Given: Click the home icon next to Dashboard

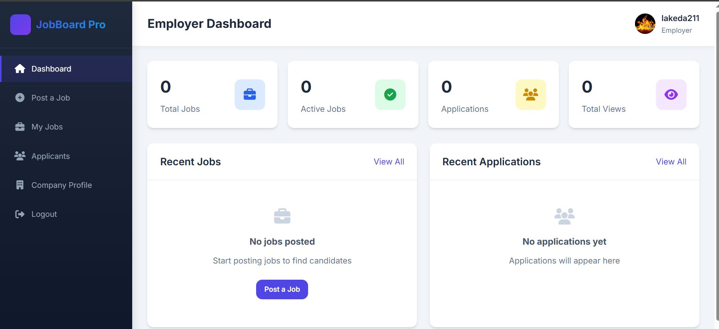Looking at the screenshot, I should pyautogui.click(x=20, y=69).
